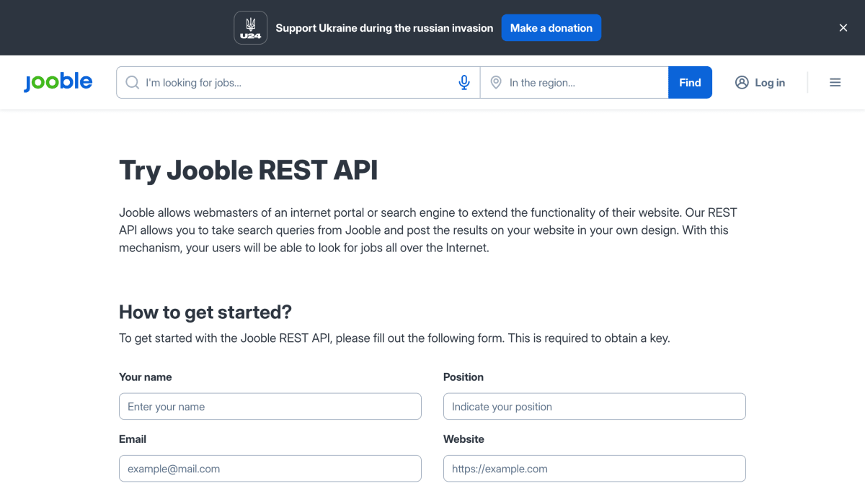Click the Website label
This screenshot has height=486, width=865.
[463, 439]
